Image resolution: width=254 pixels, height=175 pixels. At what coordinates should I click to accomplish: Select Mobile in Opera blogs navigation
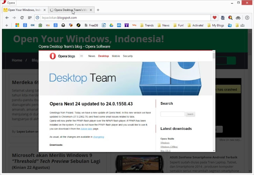tap(116, 56)
